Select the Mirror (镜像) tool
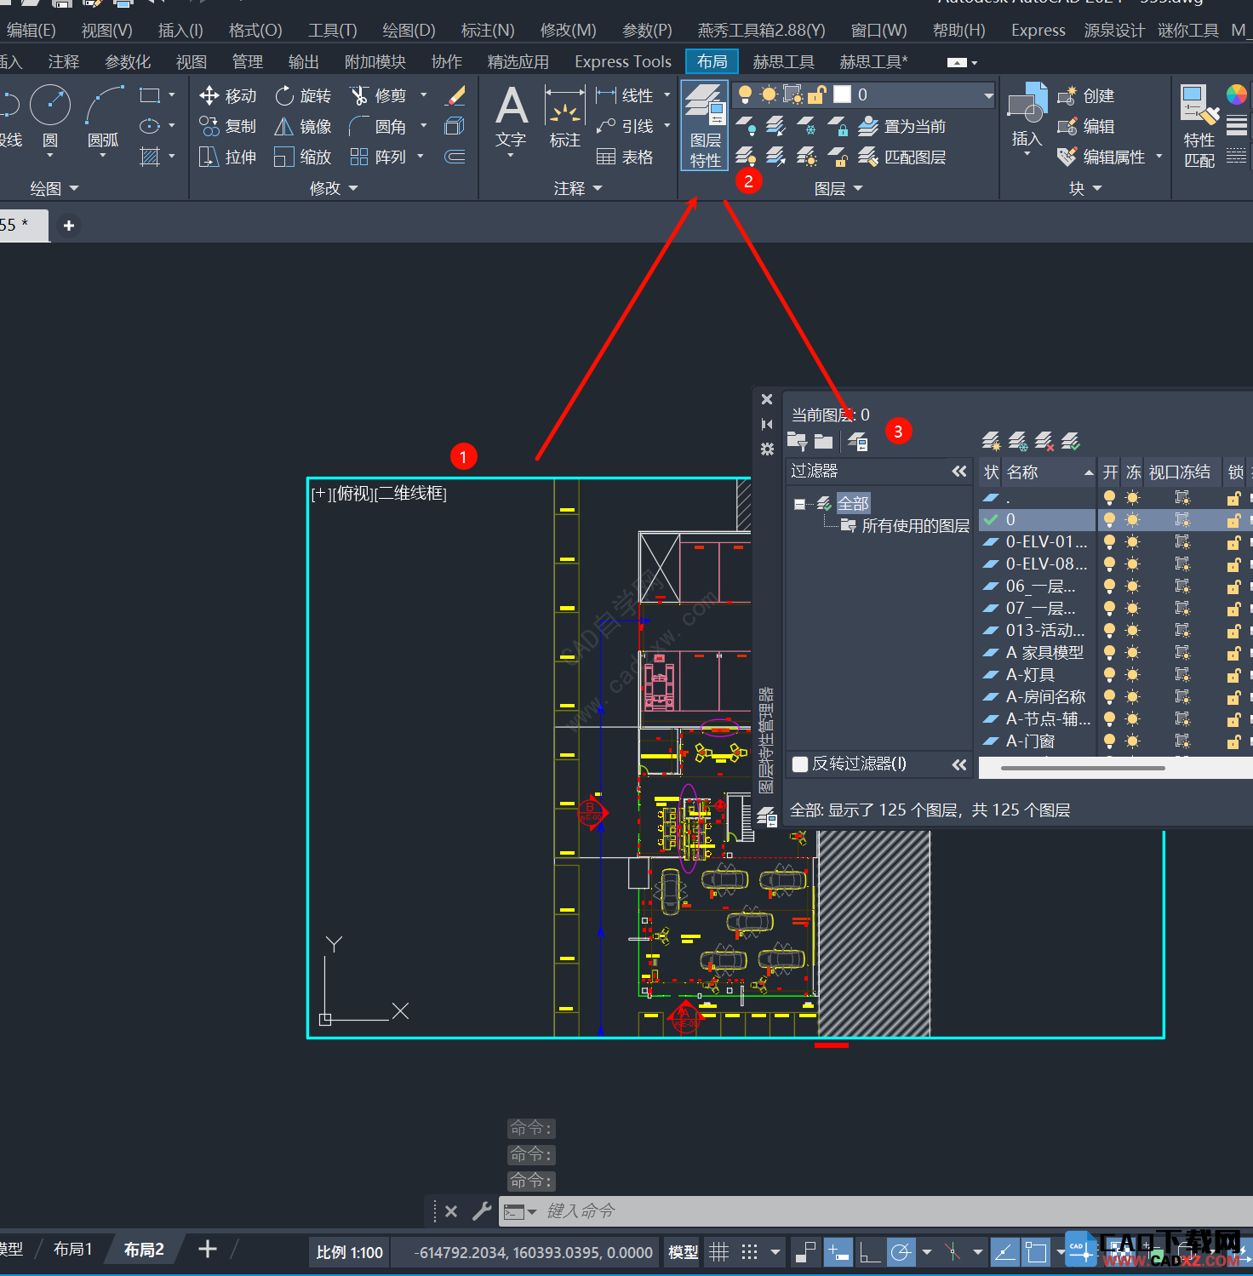 pos(303,126)
